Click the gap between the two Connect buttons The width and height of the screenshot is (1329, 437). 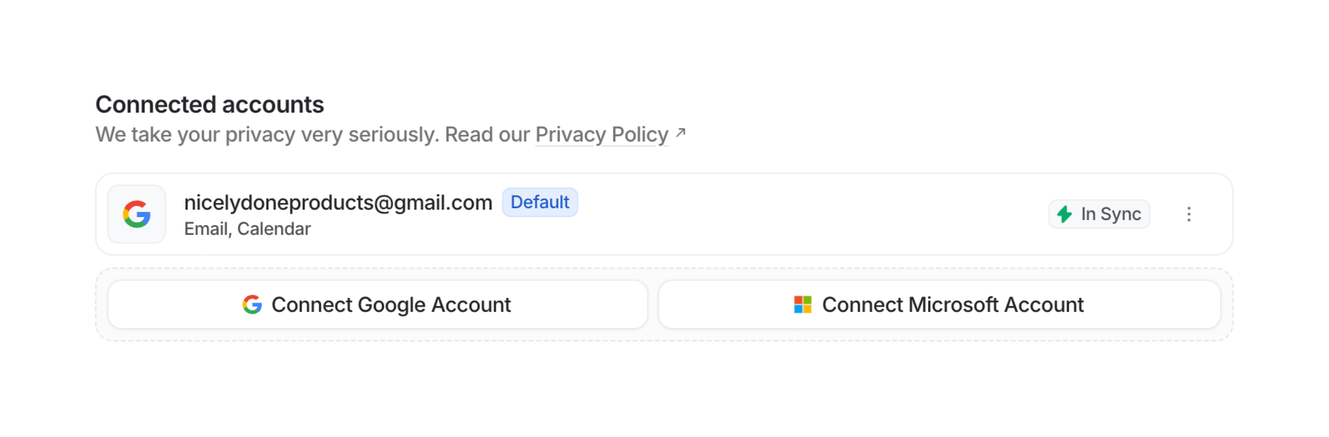(653, 304)
